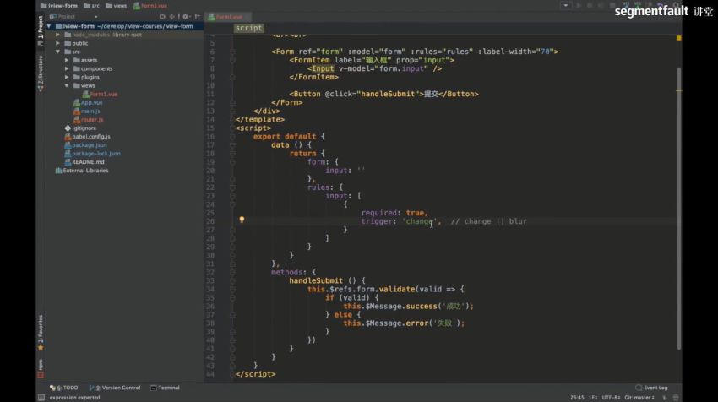The image size is (718, 402).
Task: Open Git: master branch menu
Action: pos(639,398)
